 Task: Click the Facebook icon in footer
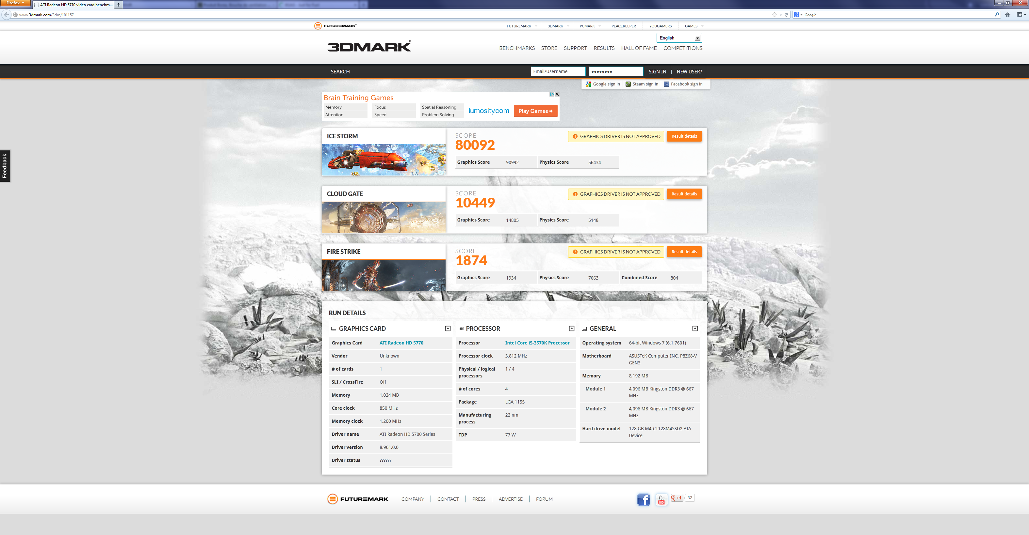coord(643,499)
